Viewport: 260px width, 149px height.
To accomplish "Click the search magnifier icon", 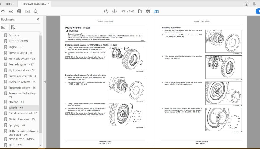I will 36,11.
